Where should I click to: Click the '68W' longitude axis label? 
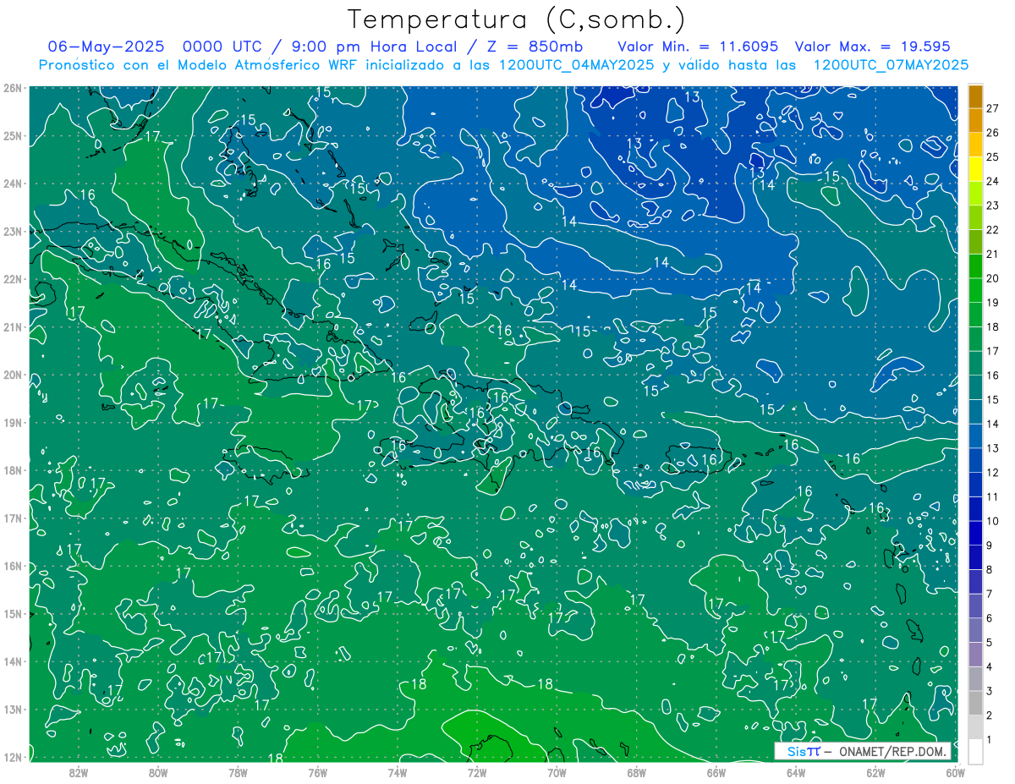pos(637,772)
